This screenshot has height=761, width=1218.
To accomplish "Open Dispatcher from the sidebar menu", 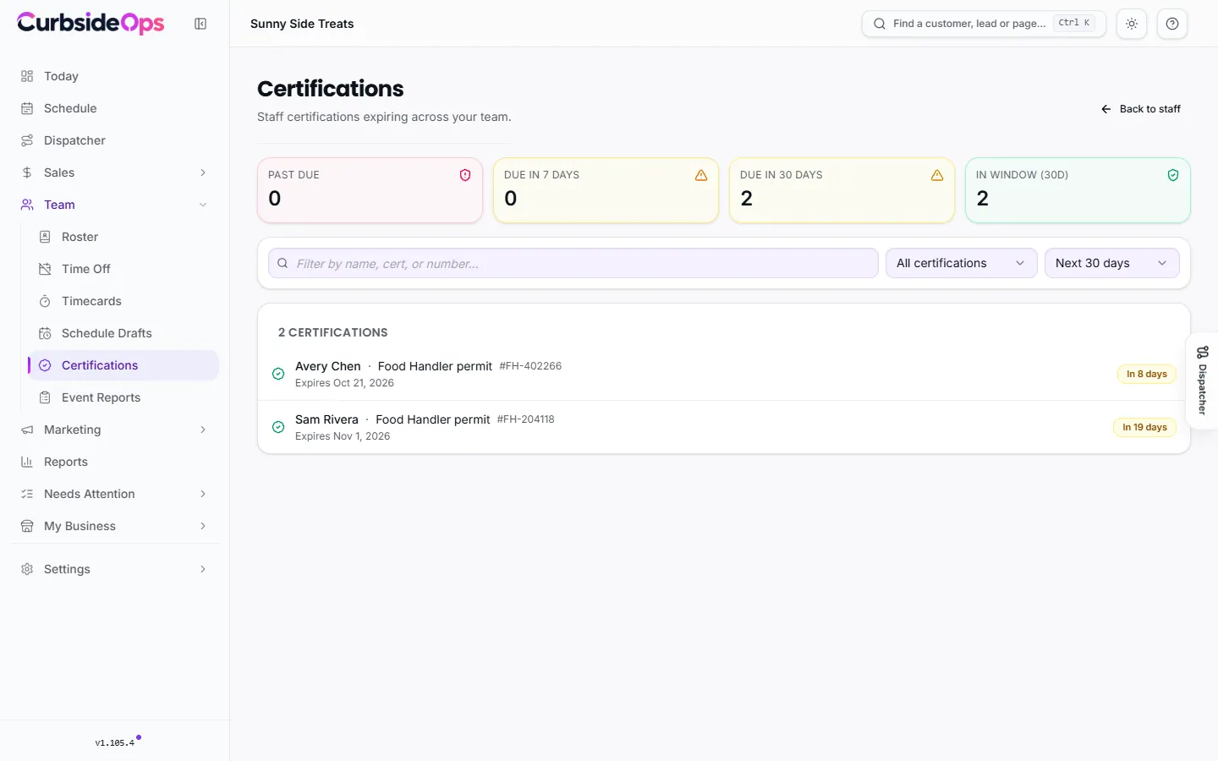I will tap(114, 140).
